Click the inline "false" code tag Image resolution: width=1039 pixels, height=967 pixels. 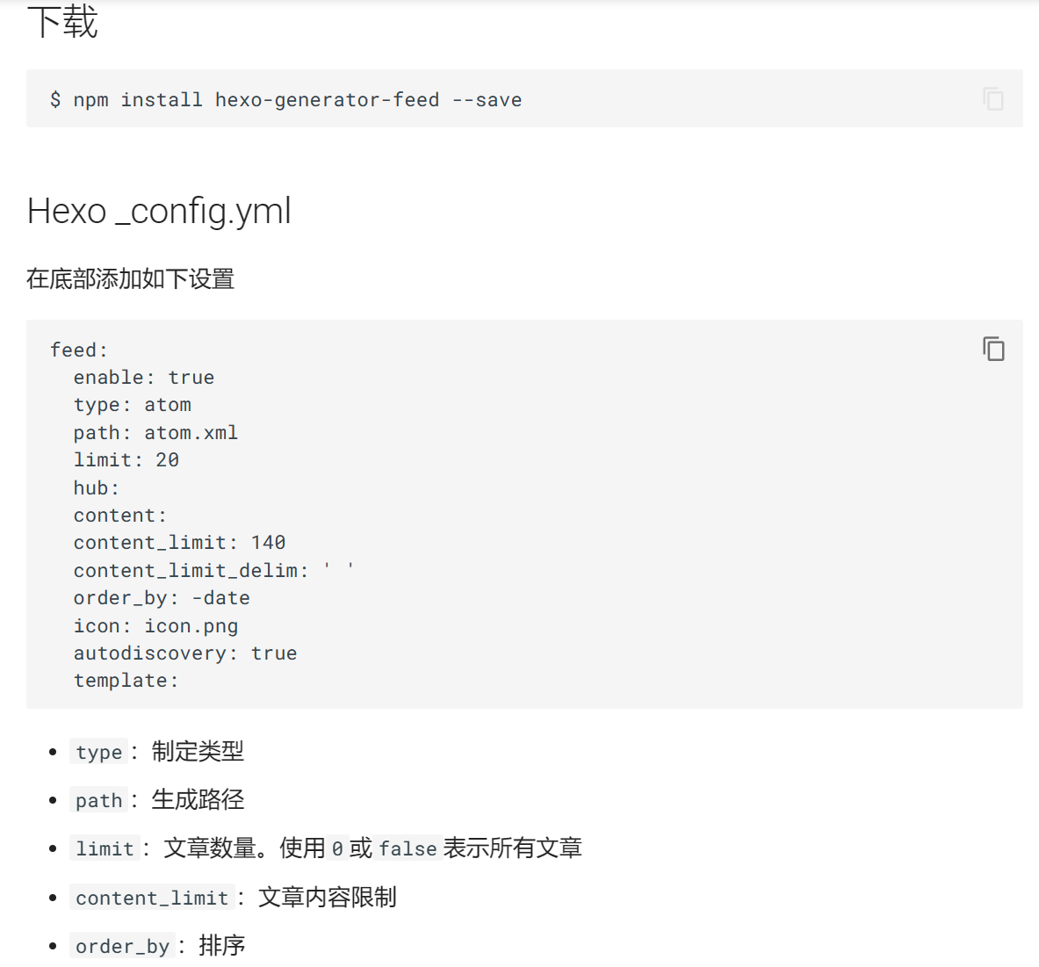coord(408,849)
